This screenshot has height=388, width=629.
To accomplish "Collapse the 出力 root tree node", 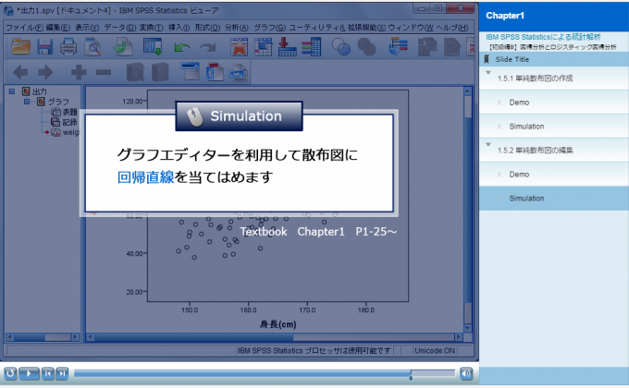I will coord(12,91).
